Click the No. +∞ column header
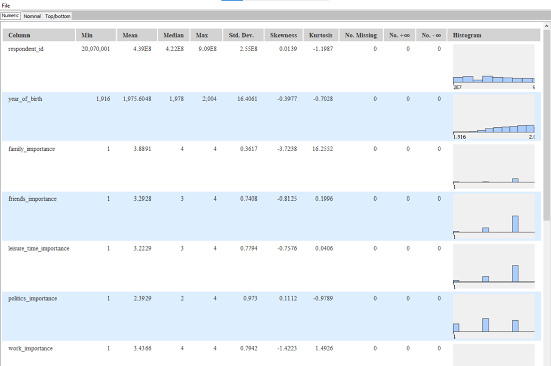 pos(399,35)
